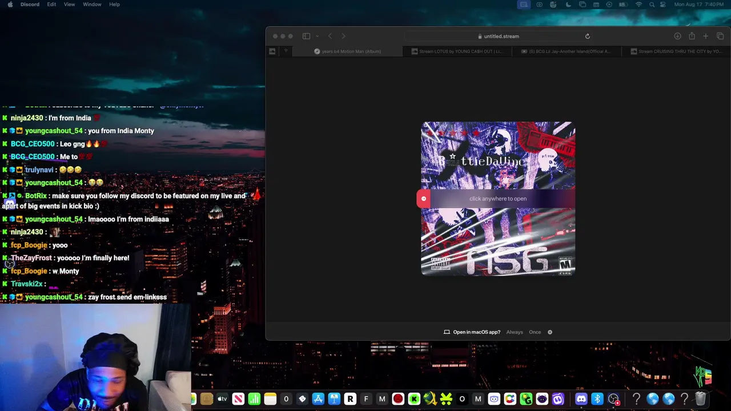
Task: Open Notes from the Dock
Action: coord(270,399)
